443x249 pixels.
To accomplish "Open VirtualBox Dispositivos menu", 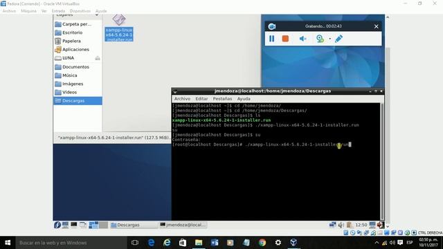I will coord(80,11).
